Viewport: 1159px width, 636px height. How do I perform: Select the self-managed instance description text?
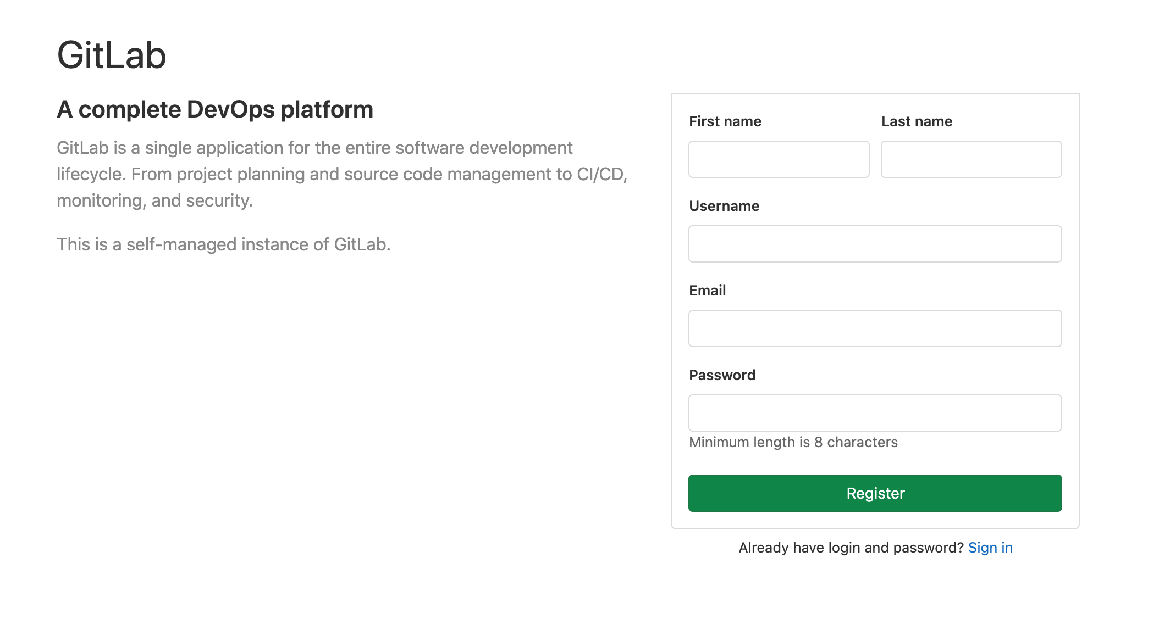(223, 244)
